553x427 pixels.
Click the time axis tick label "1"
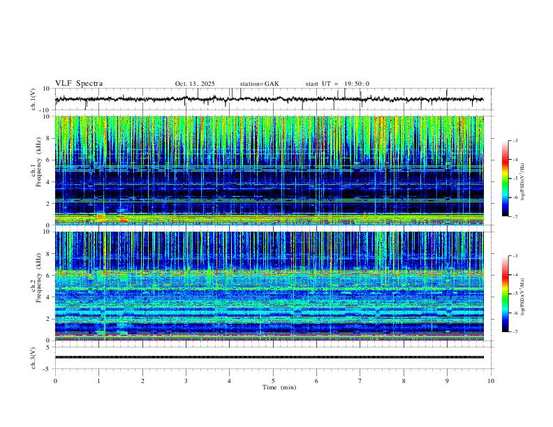tap(98, 381)
